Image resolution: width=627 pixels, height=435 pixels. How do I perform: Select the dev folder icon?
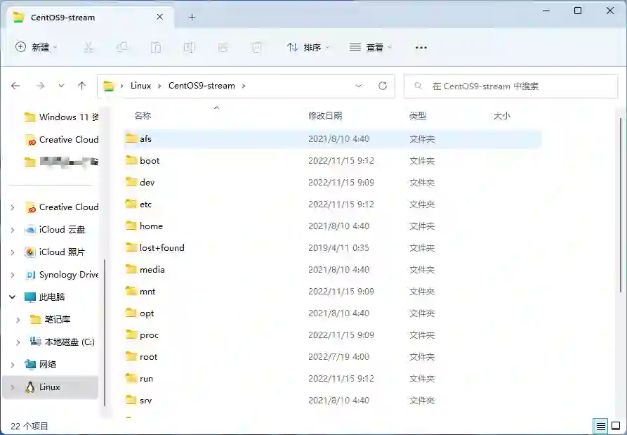tap(131, 182)
